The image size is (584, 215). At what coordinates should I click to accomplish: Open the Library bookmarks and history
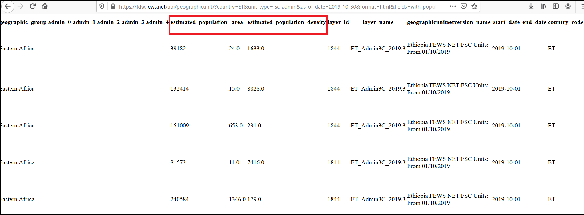pyautogui.click(x=543, y=6)
